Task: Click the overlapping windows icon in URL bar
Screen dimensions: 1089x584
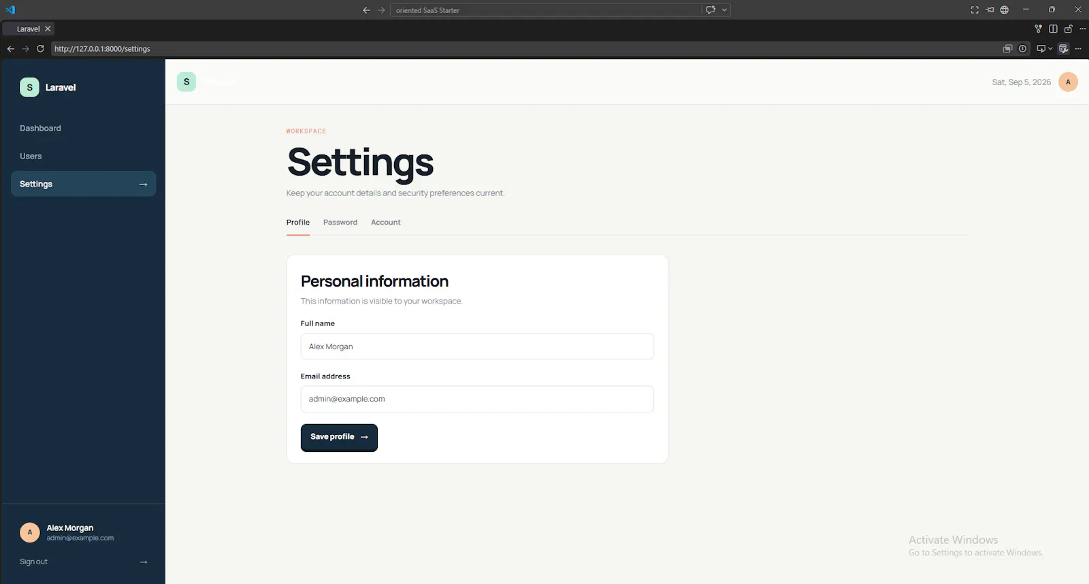Action: click(x=1008, y=49)
